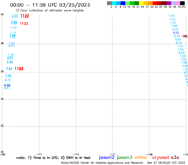Select the dark blue legend swatch
This screenshot has height=165, width=188.
[x=123, y=3]
